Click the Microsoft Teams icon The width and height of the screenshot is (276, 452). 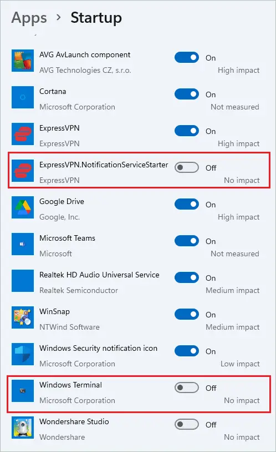(23, 244)
